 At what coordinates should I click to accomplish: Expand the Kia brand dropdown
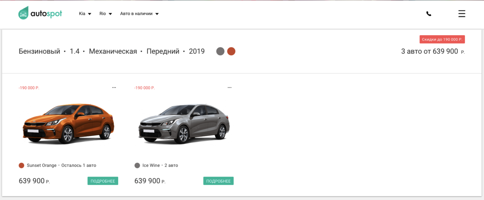click(x=85, y=13)
